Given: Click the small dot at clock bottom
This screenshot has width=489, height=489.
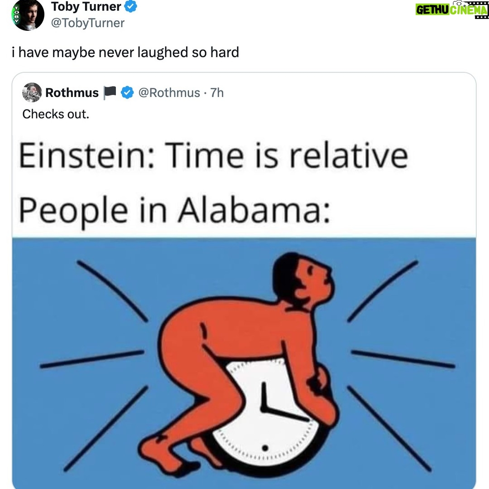Looking at the screenshot, I should 266,448.
